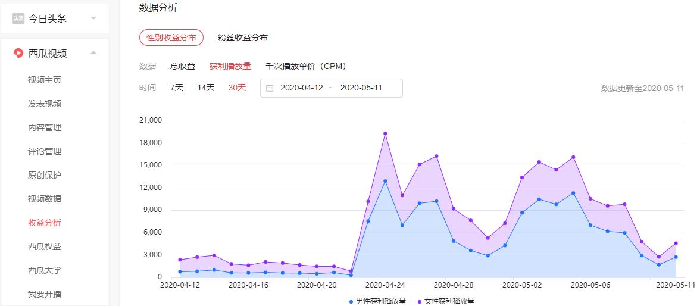Show 获利播放量 data
The height and width of the screenshot is (306, 700).
[x=230, y=66]
